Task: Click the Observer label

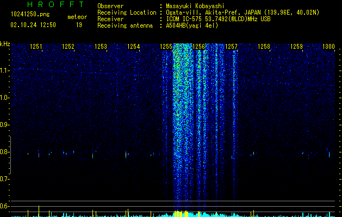Action: [110, 6]
